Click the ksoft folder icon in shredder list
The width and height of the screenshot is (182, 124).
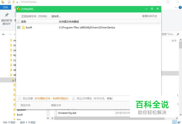pyautogui.click(x=23, y=27)
